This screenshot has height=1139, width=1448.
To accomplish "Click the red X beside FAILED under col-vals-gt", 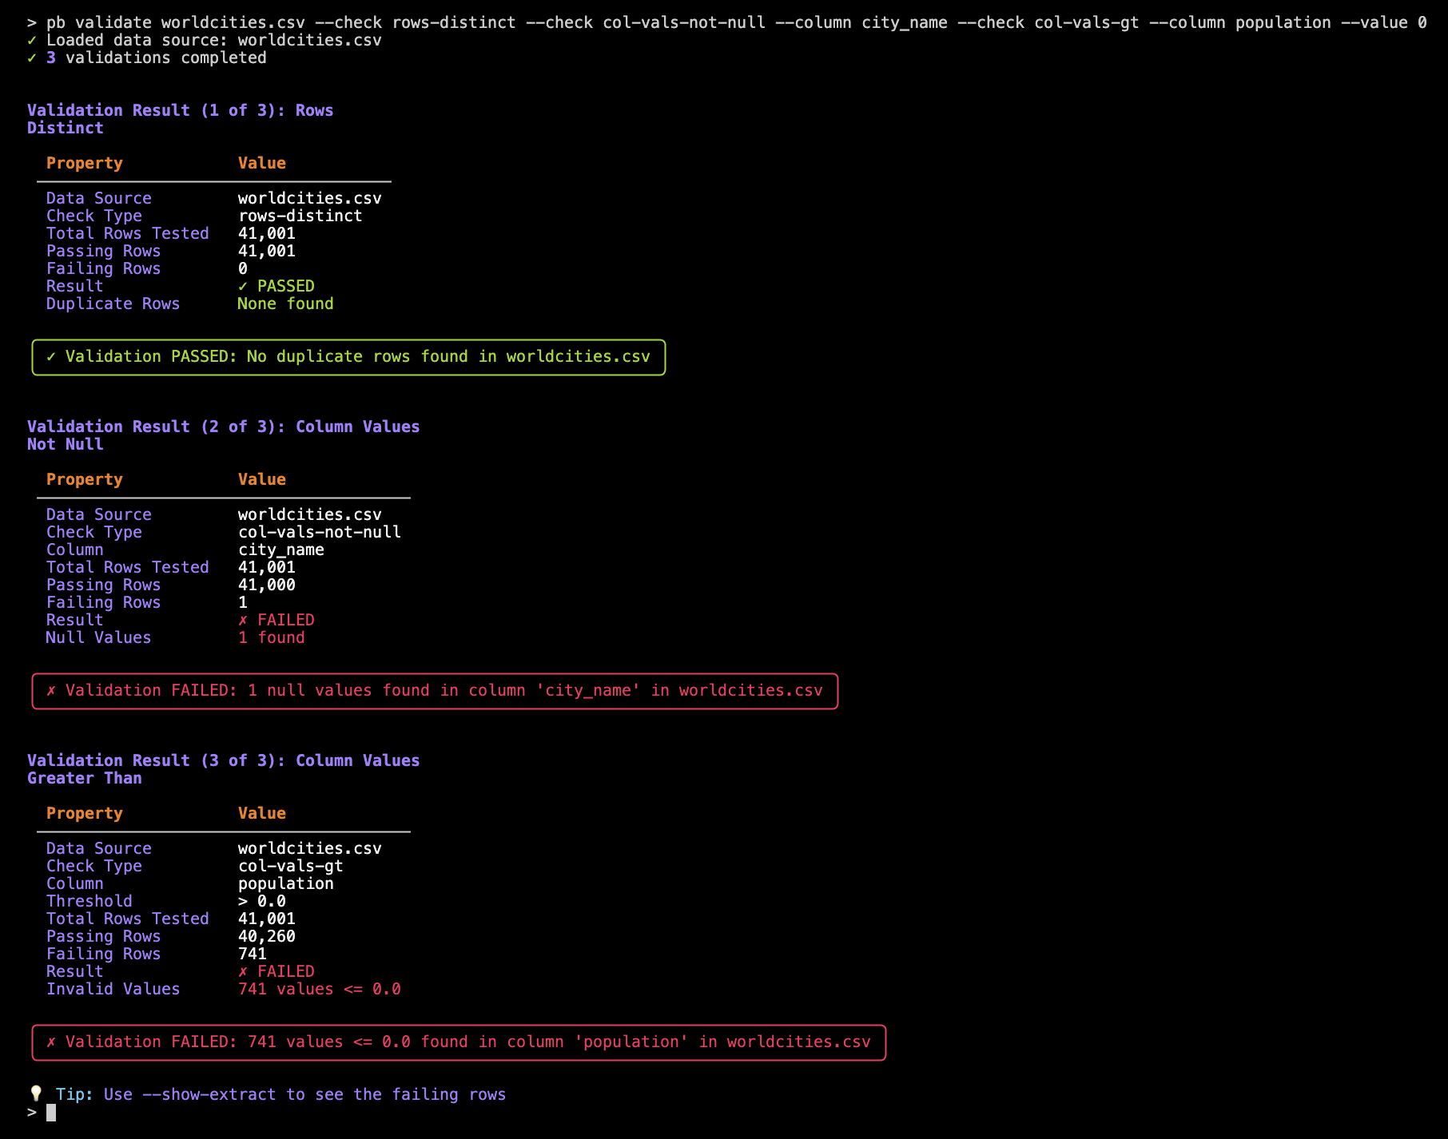I will point(243,971).
